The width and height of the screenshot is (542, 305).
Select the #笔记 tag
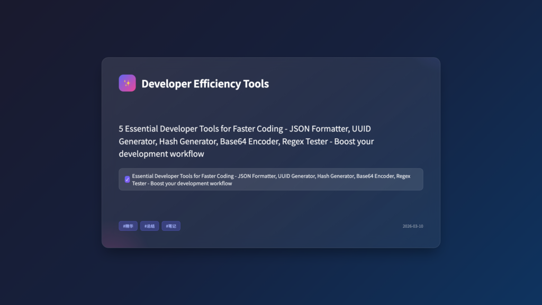point(171,226)
